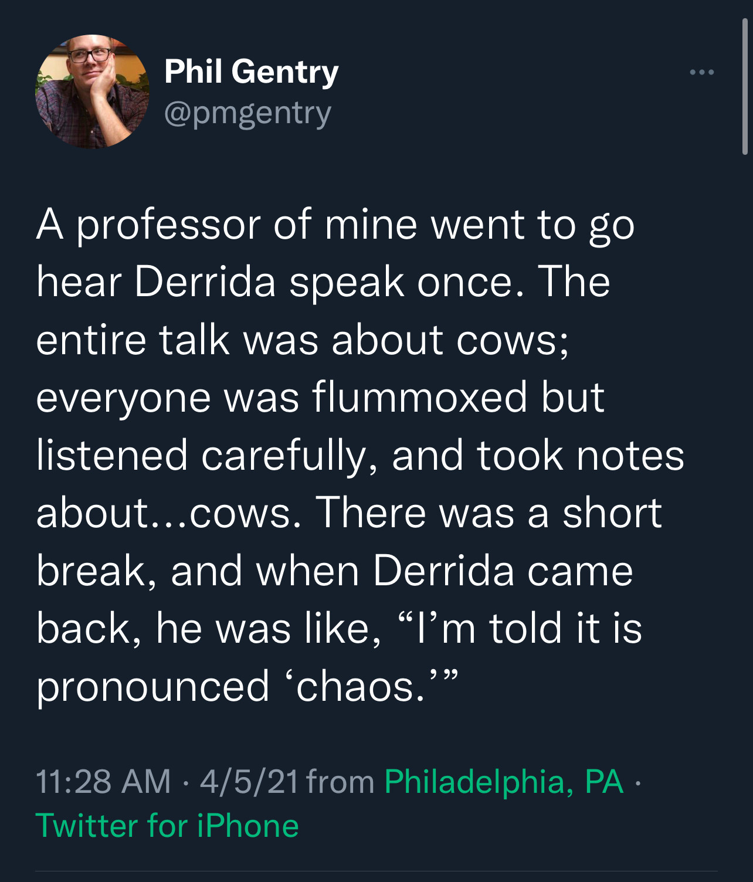The width and height of the screenshot is (753, 882).
Task: Click the 11:28 AM timestamp
Action: (103, 782)
